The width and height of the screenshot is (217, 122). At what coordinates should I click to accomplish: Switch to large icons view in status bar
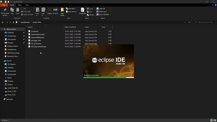[215, 120]
